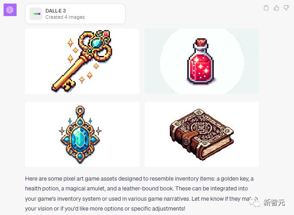Open the leather-bound book image

click(x=202, y=134)
